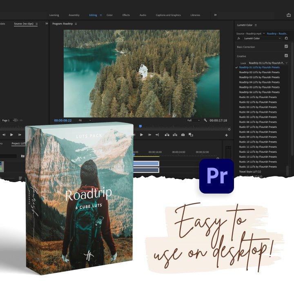Disable the Basic Correction checkbox

[x=286, y=47]
